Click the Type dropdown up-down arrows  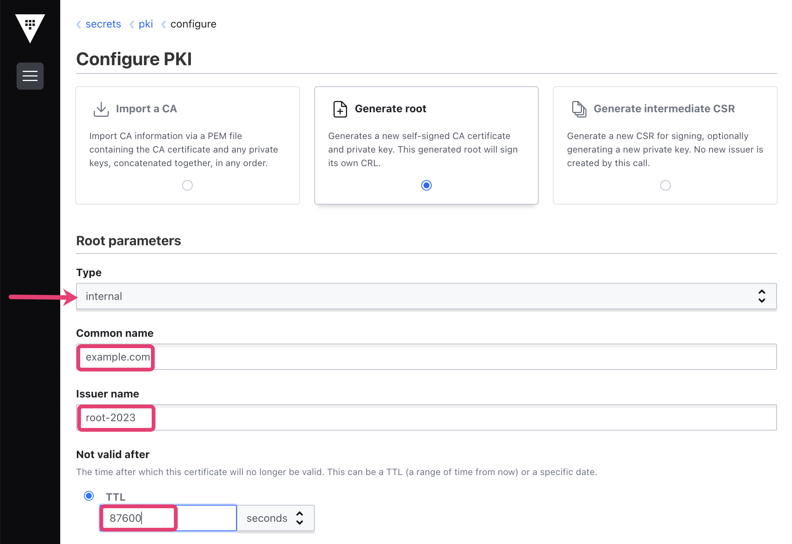pos(762,296)
